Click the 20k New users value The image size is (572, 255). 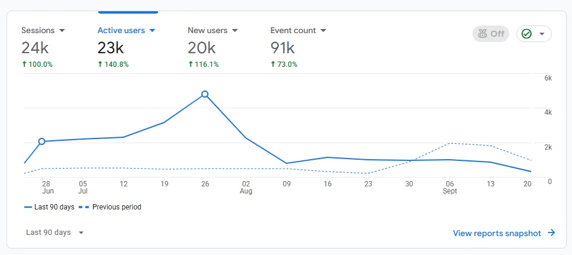coord(202,48)
